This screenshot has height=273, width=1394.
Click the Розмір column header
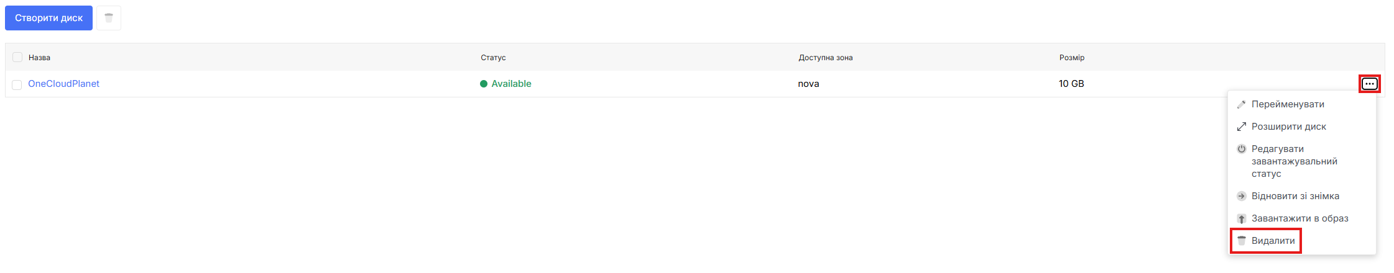(1071, 58)
